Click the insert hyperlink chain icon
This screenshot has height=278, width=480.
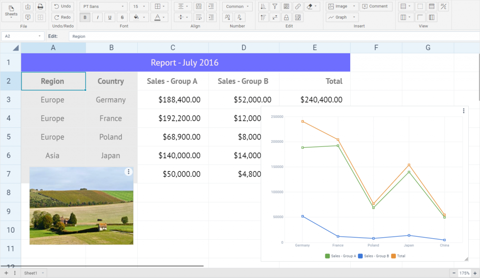coord(298,7)
